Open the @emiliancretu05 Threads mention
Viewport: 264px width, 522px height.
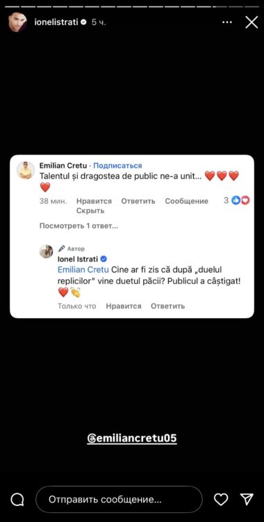(x=132, y=438)
